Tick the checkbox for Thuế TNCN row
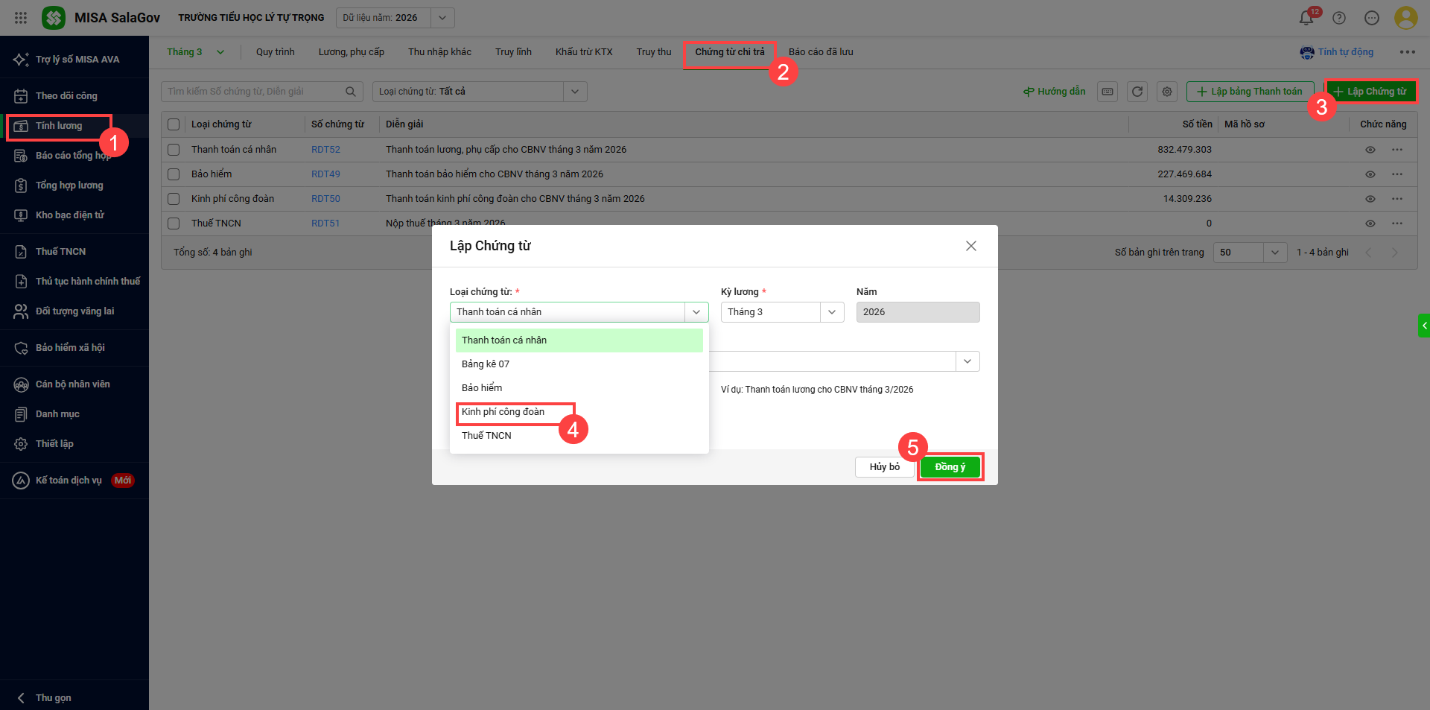 (x=174, y=224)
